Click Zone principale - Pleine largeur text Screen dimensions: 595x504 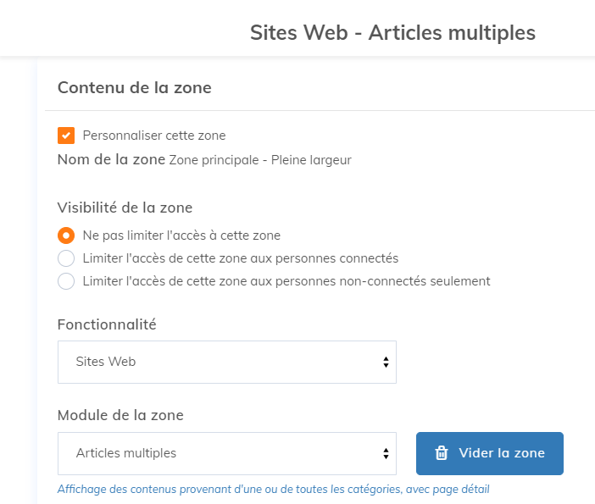260,160
